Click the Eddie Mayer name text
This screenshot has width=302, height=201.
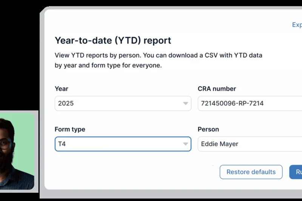220,144
